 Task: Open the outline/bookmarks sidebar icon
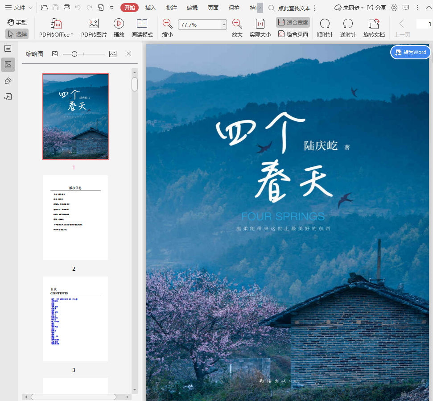point(8,48)
